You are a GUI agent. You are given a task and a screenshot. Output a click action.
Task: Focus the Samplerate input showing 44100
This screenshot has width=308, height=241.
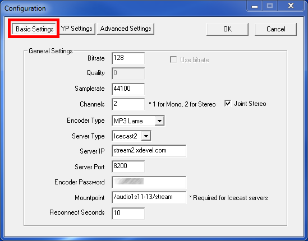coord(128,89)
